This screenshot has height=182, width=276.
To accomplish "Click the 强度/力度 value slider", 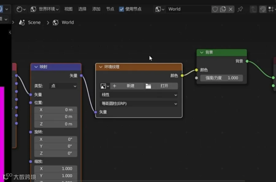I will pyautogui.click(x=222, y=78).
